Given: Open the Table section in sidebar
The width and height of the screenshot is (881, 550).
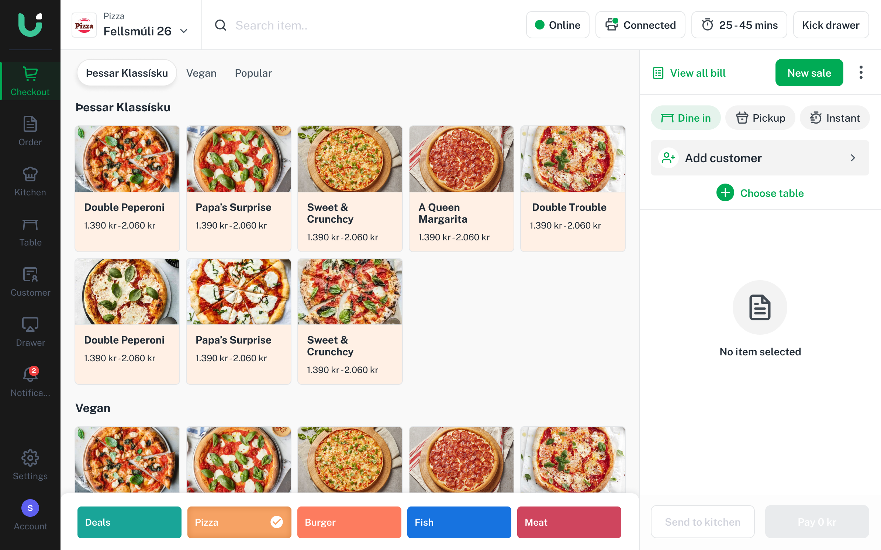Looking at the screenshot, I should click(30, 232).
